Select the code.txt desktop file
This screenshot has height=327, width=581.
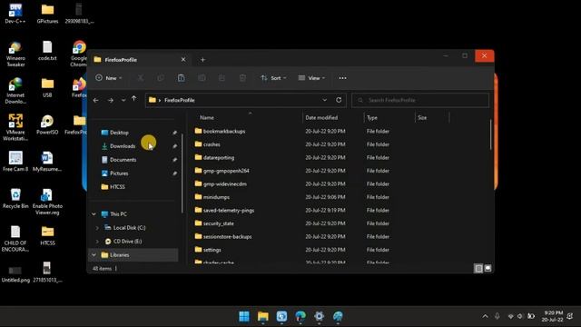47,51
